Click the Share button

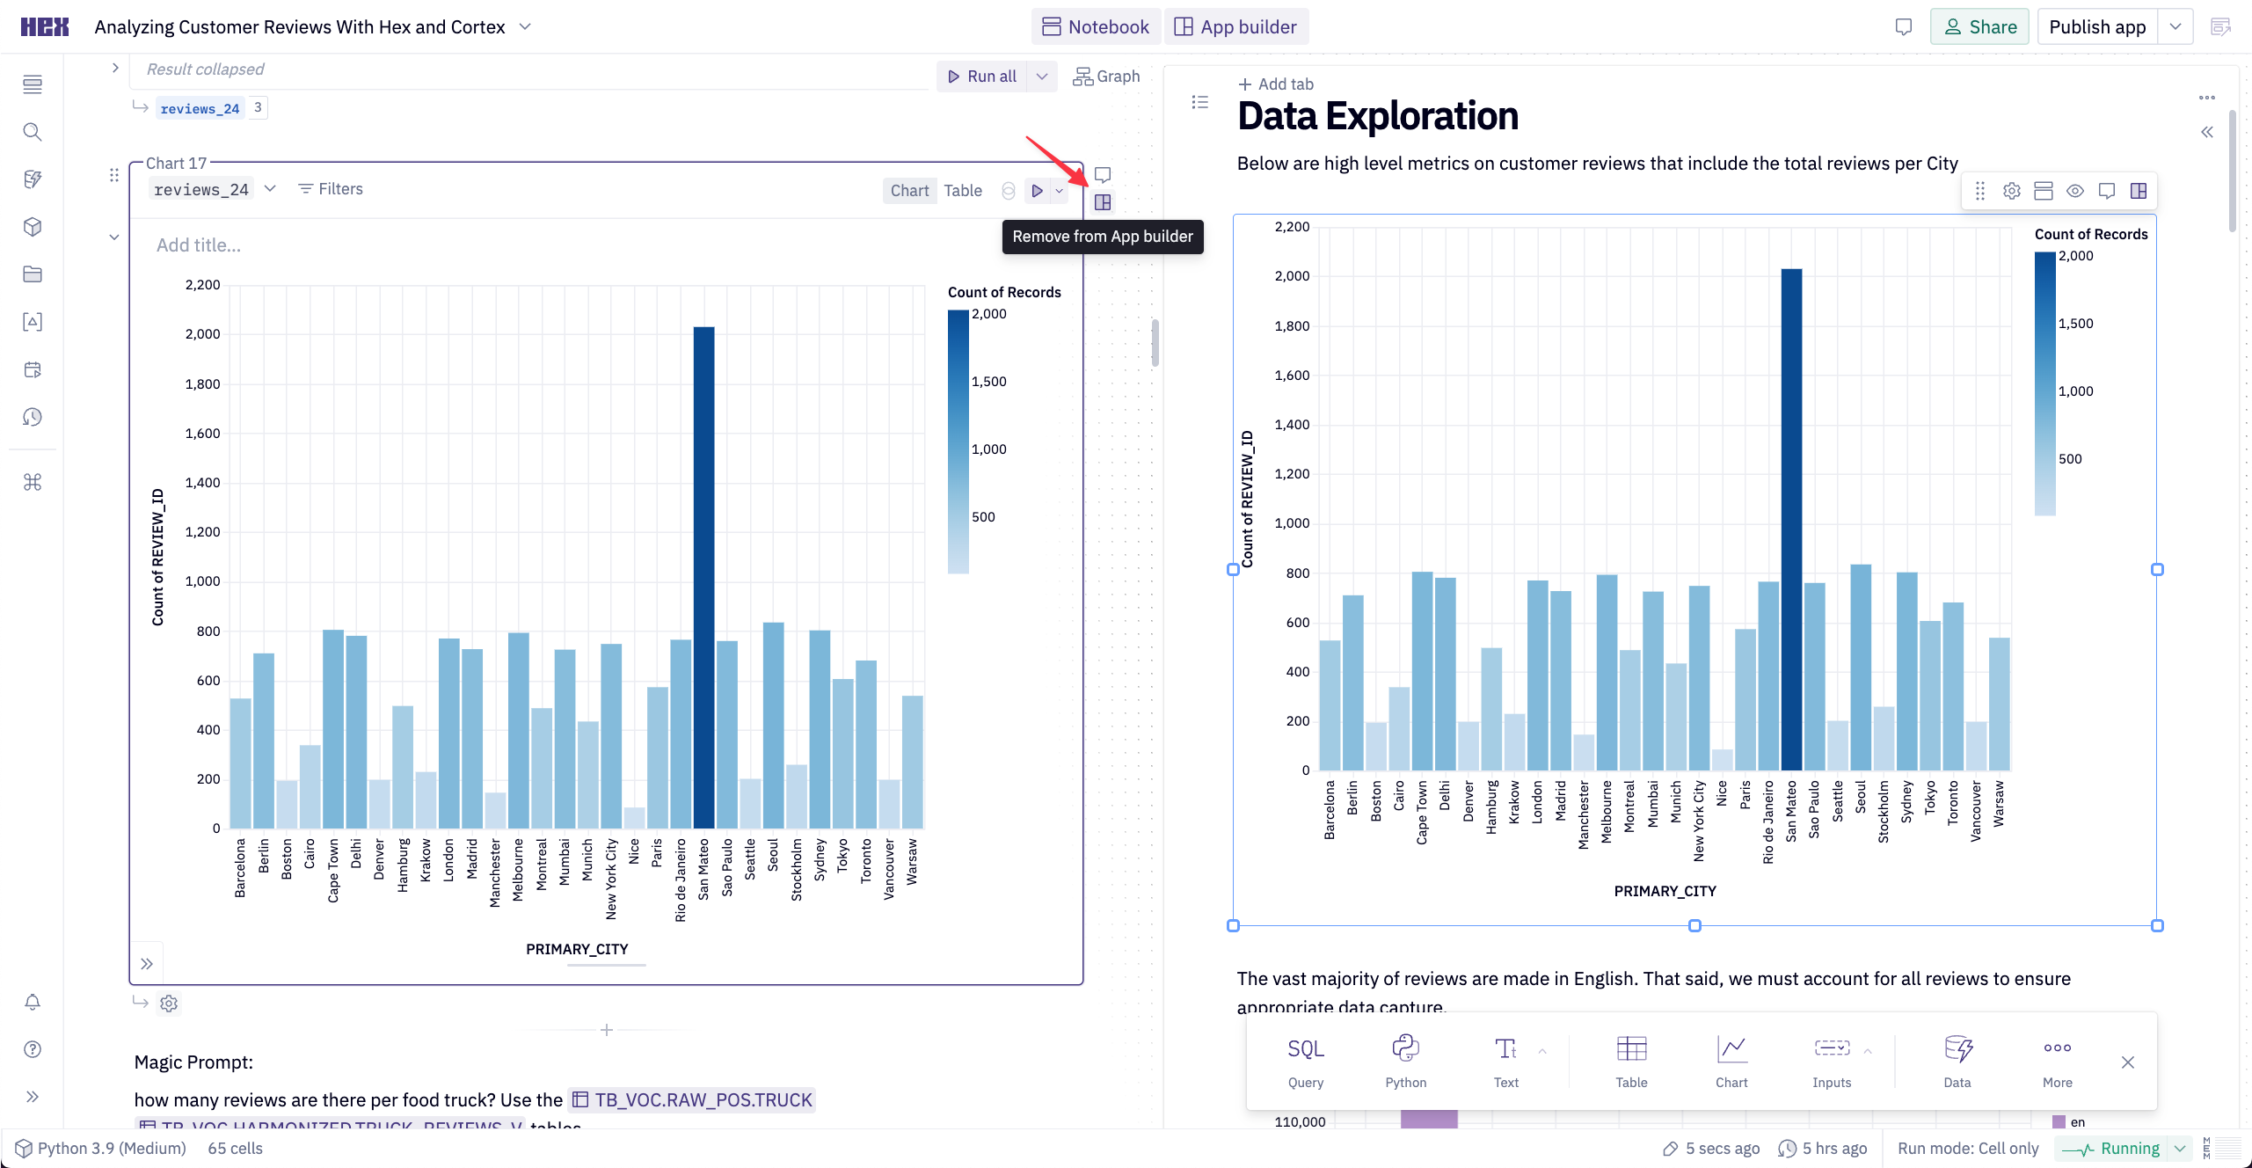[1979, 26]
